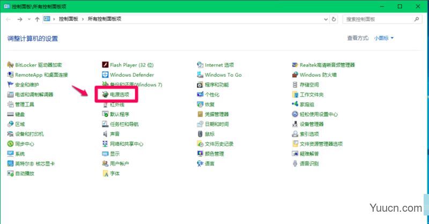Open 网络和共享中心 icon
Screen dimensions: 429x224
[x=105, y=144]
